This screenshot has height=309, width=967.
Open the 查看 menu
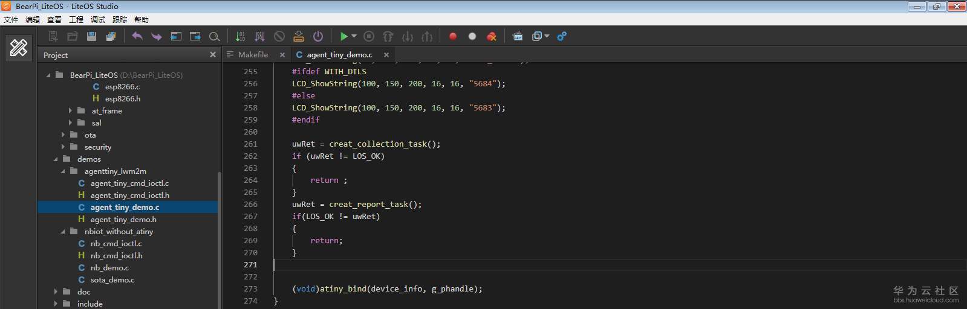pyautogui.click(x=54, y=19)
